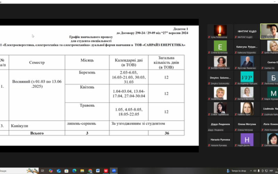
Task: Click the muted mic icon on candle tile
Action: [209, 37]
